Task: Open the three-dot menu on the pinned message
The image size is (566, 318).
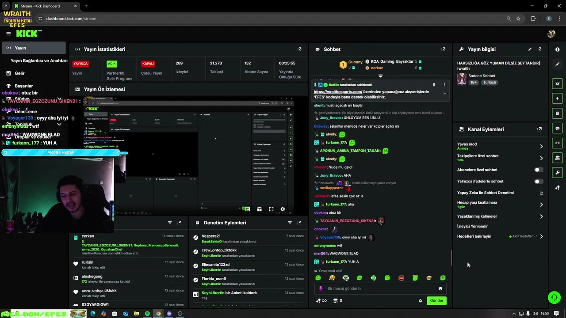Action: coord(444,85)
